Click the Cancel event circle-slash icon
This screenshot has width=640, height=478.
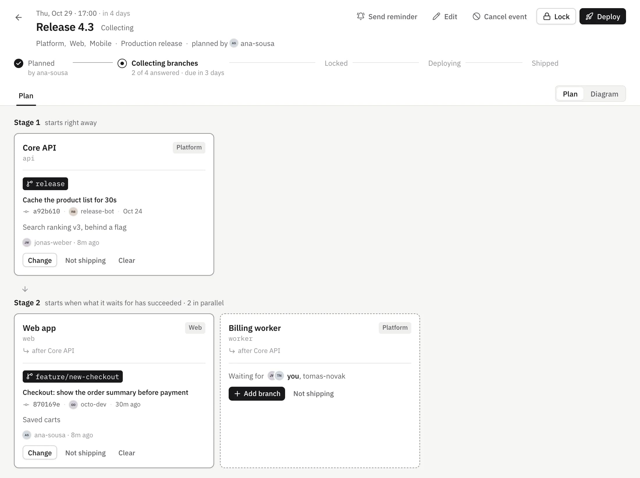pos(476,16)
